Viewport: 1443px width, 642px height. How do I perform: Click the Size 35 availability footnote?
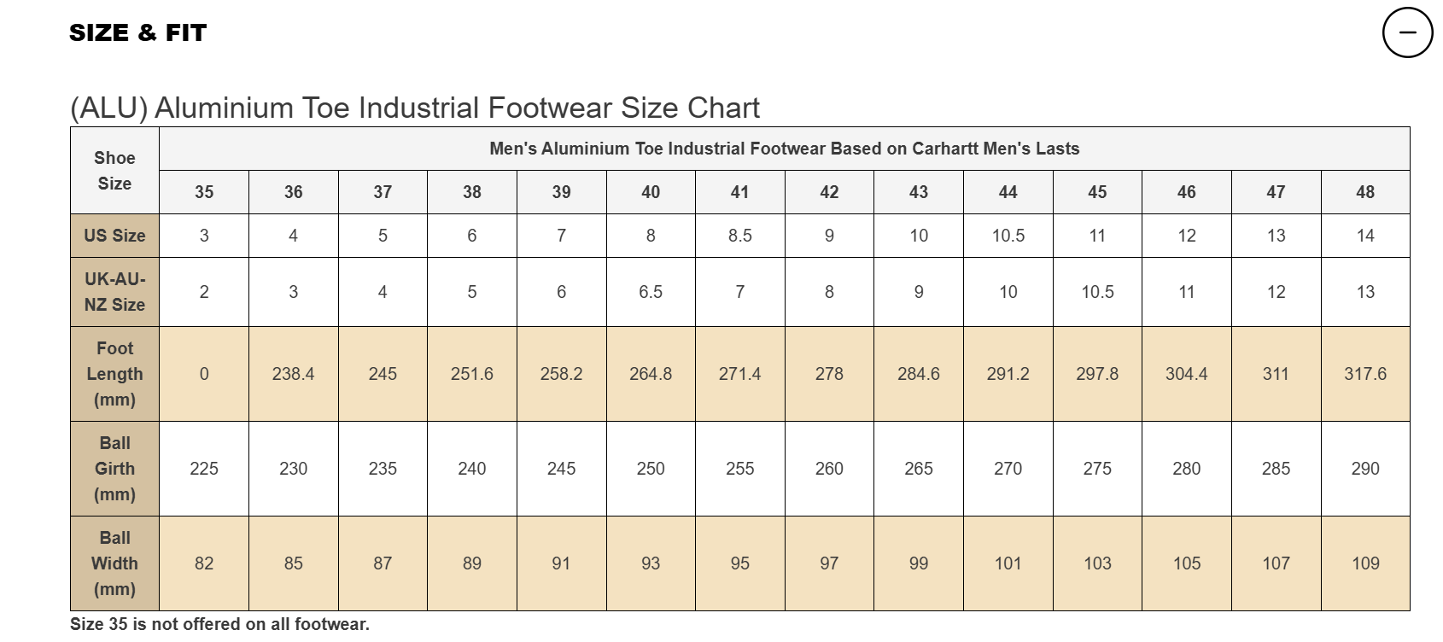219,624
